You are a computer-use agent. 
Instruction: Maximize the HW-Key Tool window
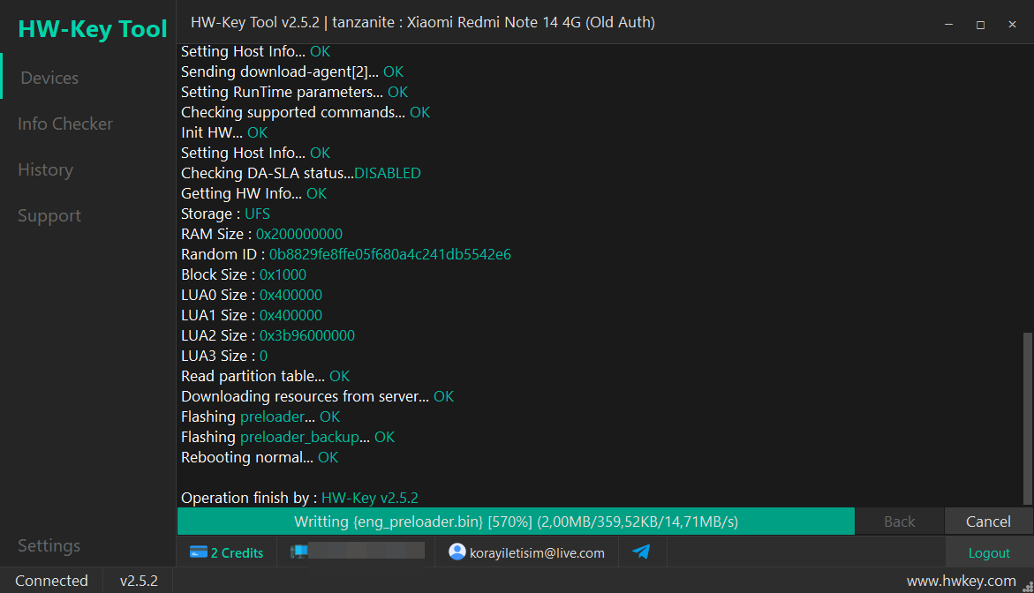(981, 25)
